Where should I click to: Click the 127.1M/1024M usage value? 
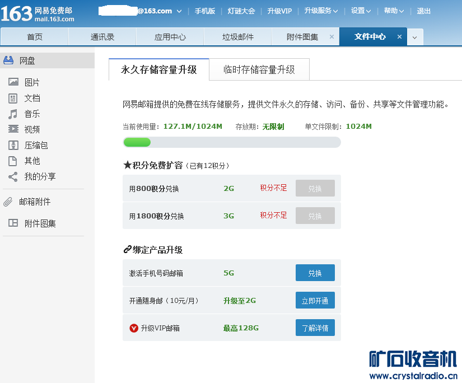point(193,127)
